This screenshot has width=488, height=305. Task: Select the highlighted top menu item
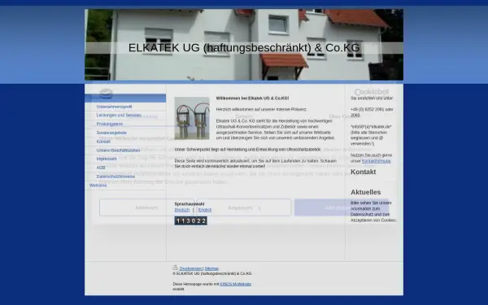pyautogui.click(x=125, y=98)
